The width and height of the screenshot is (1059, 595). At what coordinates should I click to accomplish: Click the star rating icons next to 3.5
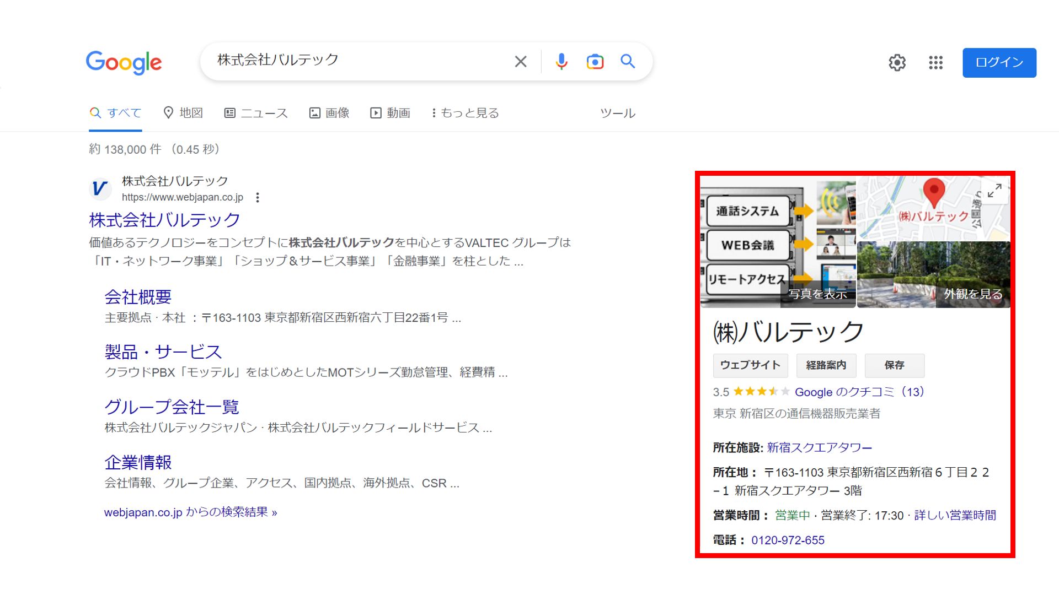(x=761, y=392)
